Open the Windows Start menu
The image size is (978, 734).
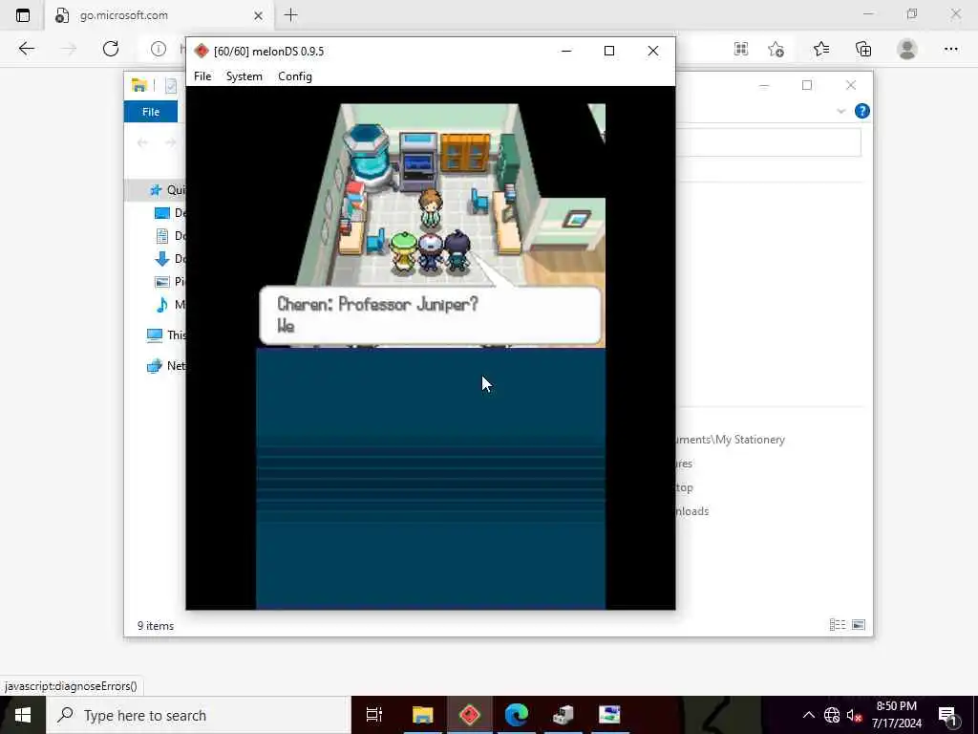point(23,715)
